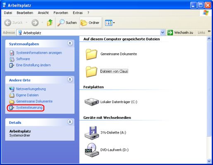Click the Netzwerkumgebung icon in sidebar
213x165 pixels.
(x=12, y=89)
